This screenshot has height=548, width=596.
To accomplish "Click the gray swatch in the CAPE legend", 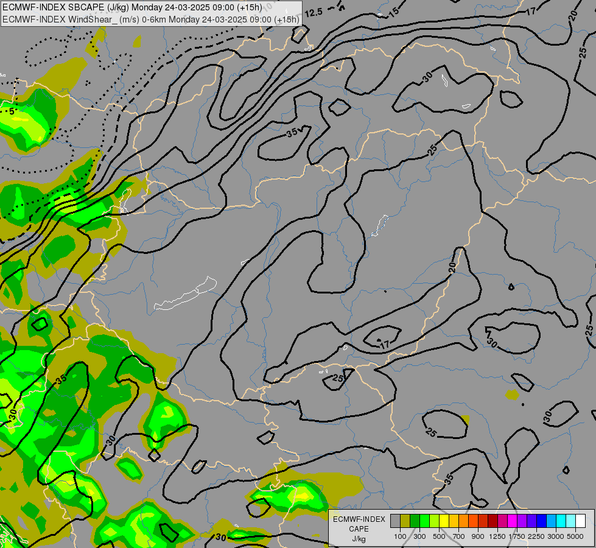I will click(395, 521).
